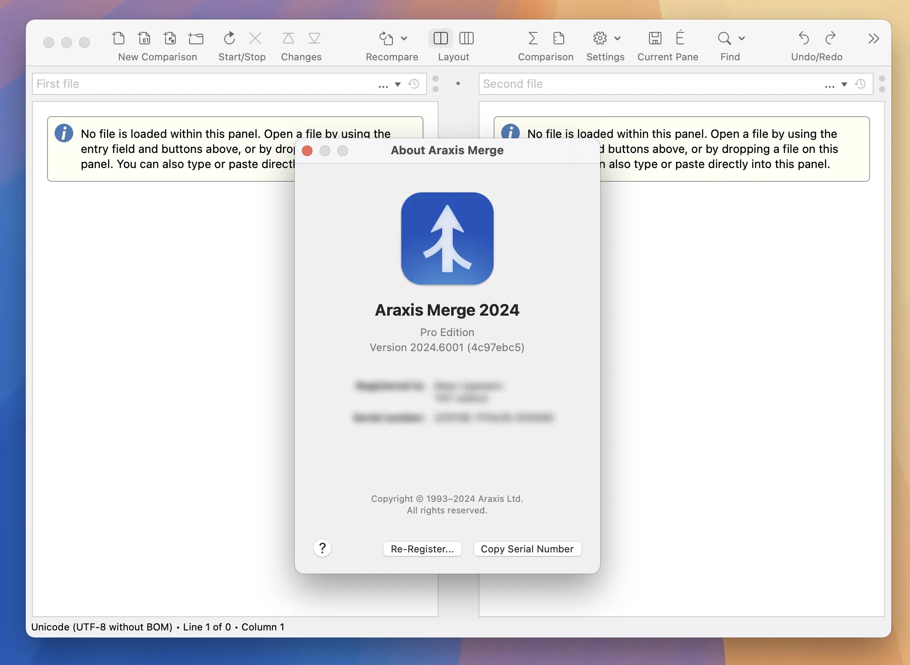Expand the Settings dropdown chevron
This screenshot has width=910, height=665.
(x=617, y=39)
